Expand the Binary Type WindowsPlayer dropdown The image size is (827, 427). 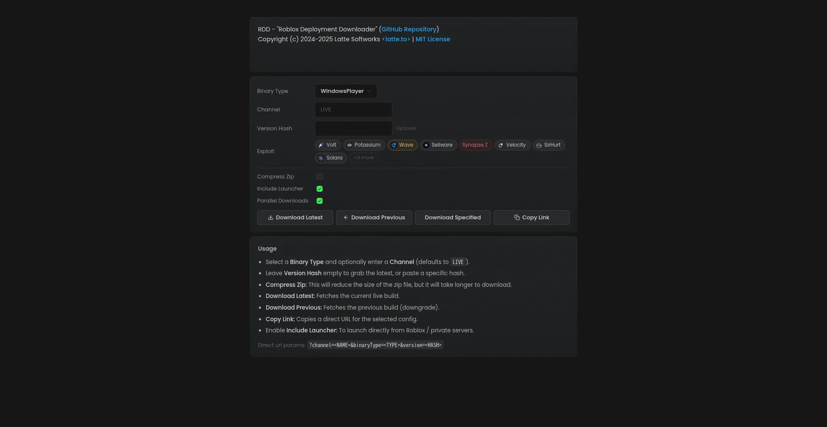pos(346,91)
